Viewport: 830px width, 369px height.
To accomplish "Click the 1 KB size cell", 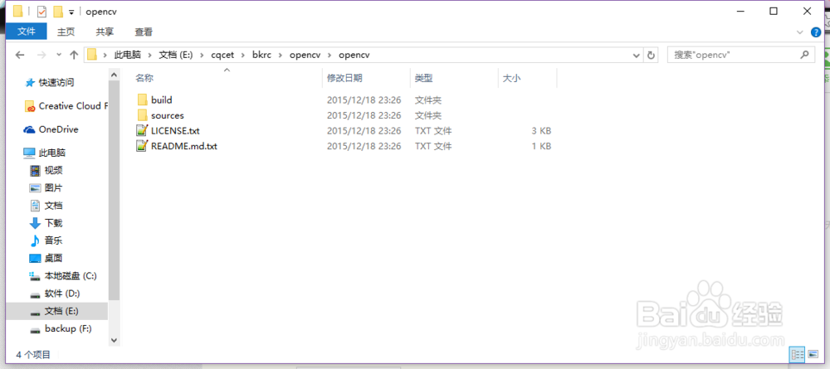I will (541, 147).
